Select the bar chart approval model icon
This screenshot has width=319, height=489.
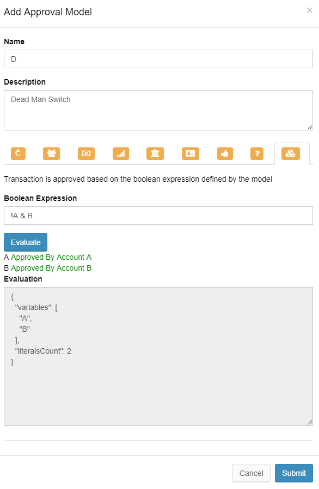[x=120, y=153]
